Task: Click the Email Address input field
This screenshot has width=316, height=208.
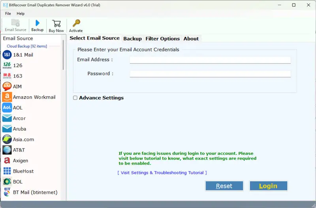Action: point(210,60)
